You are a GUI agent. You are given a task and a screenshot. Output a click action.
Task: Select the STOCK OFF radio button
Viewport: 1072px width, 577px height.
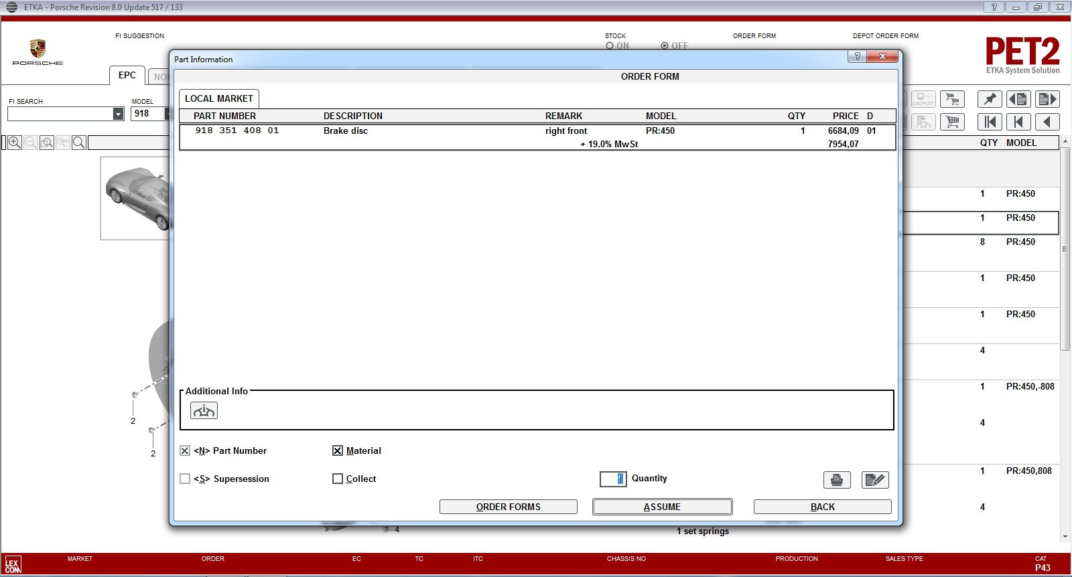pyautogui.click(x=665, y=46)
